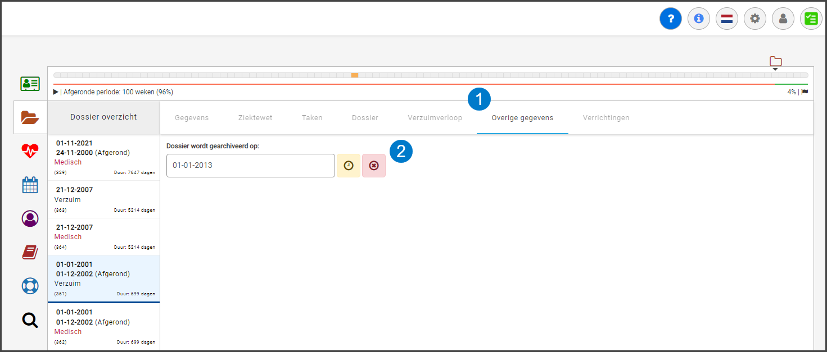
Task: Open the red book sidebar icon
Action: tap(30, 252)
